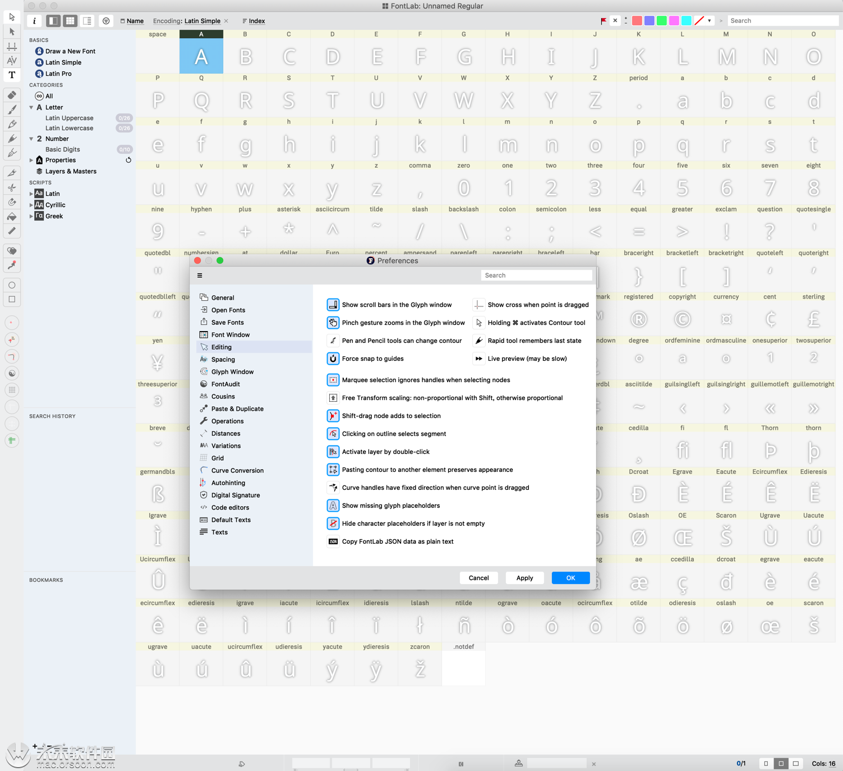
Task: Toggle Rapid tool remembers last state
Action: click(479, 341)
